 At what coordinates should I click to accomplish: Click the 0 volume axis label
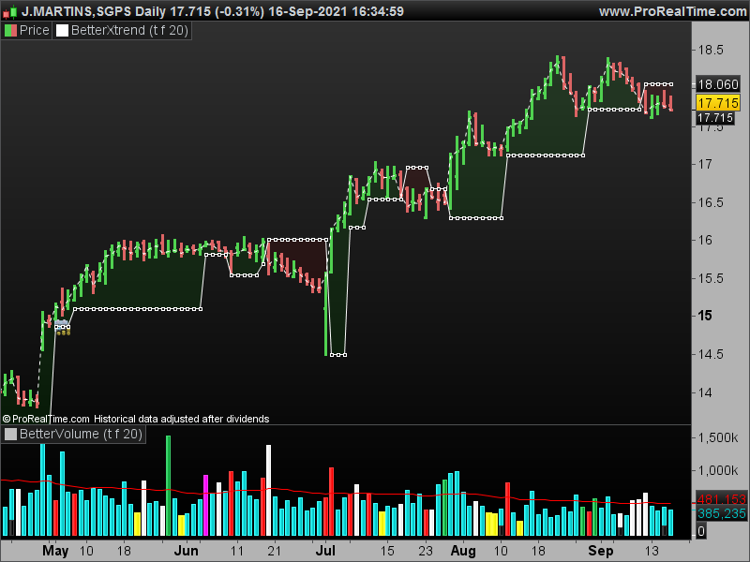tap(701, 531)
